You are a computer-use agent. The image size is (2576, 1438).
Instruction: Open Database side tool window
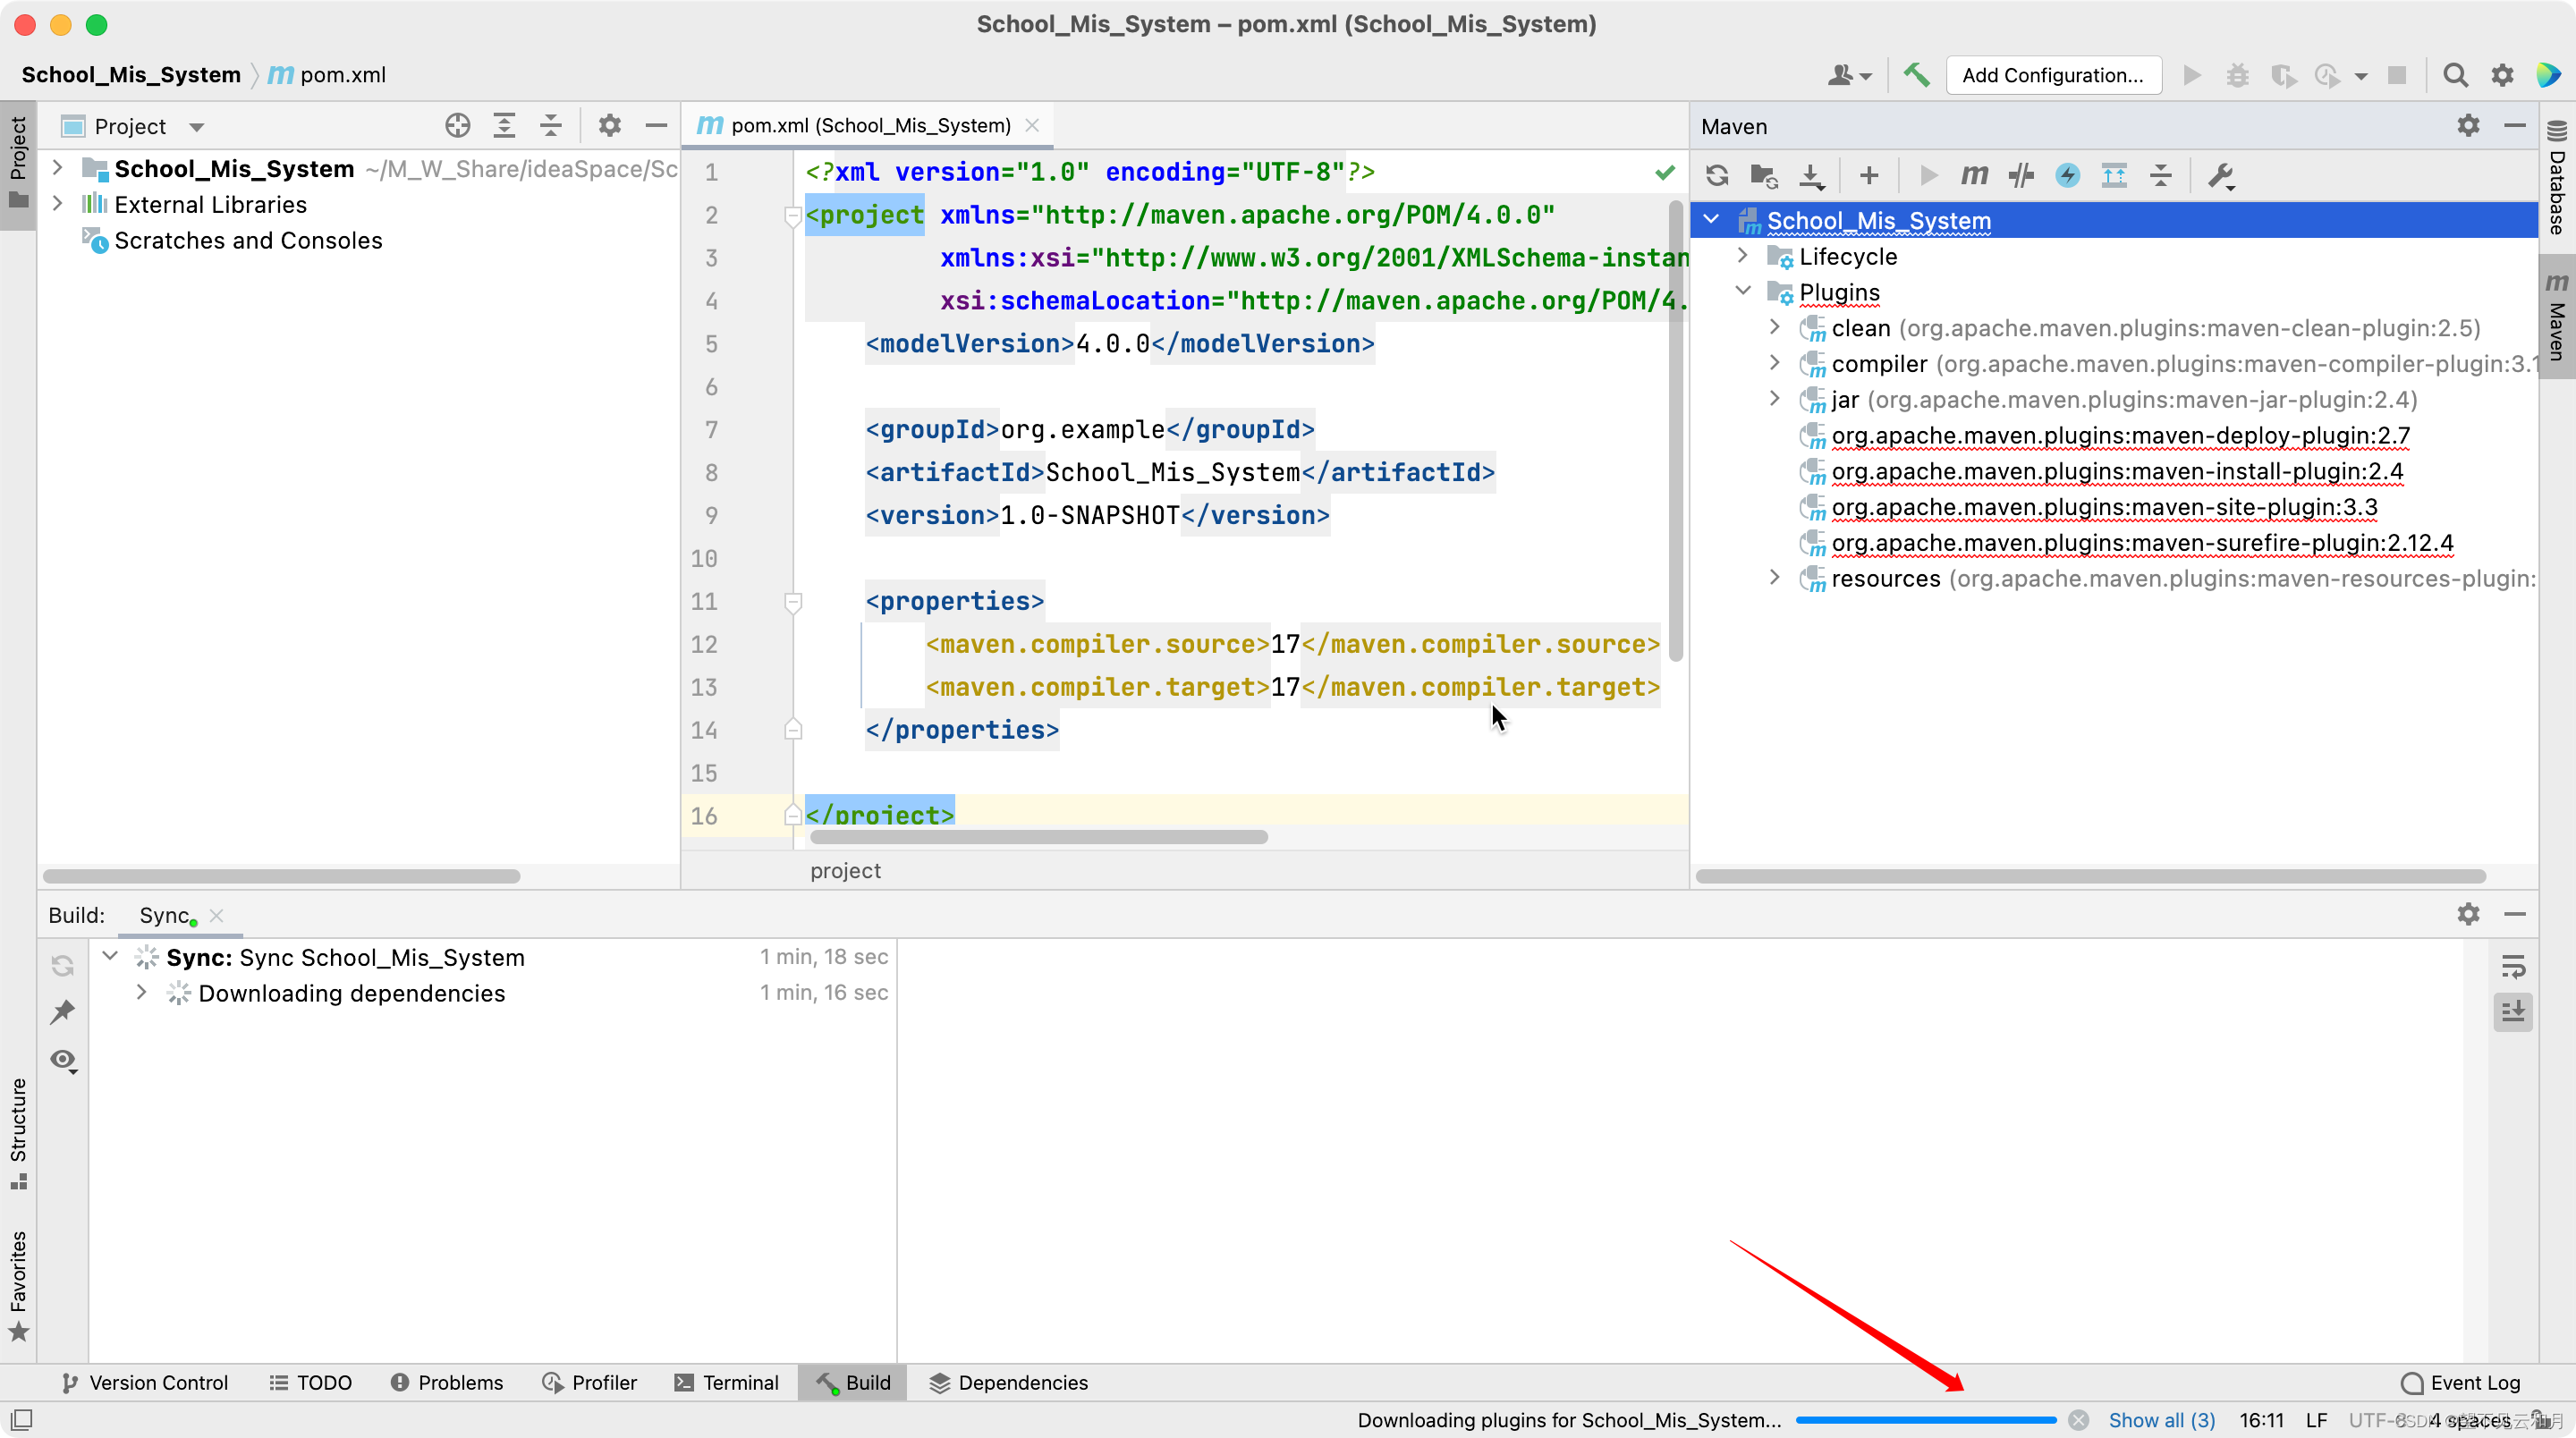point(2557,178)
